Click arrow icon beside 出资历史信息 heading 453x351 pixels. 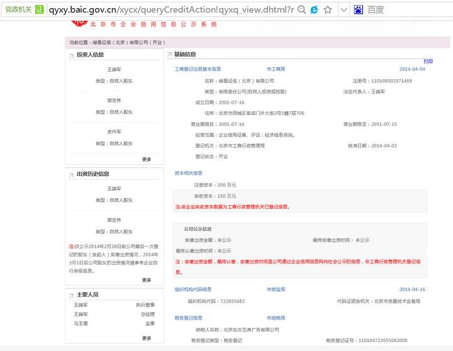point(71,174)
